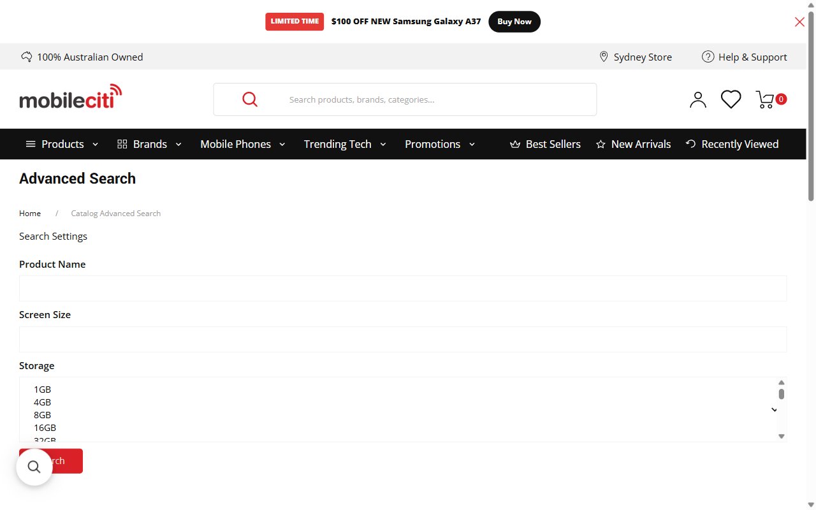The width and height of the screenshot is (816, 510).
Task: Close the promo banner with red X
Action: (x=799, y=22)
